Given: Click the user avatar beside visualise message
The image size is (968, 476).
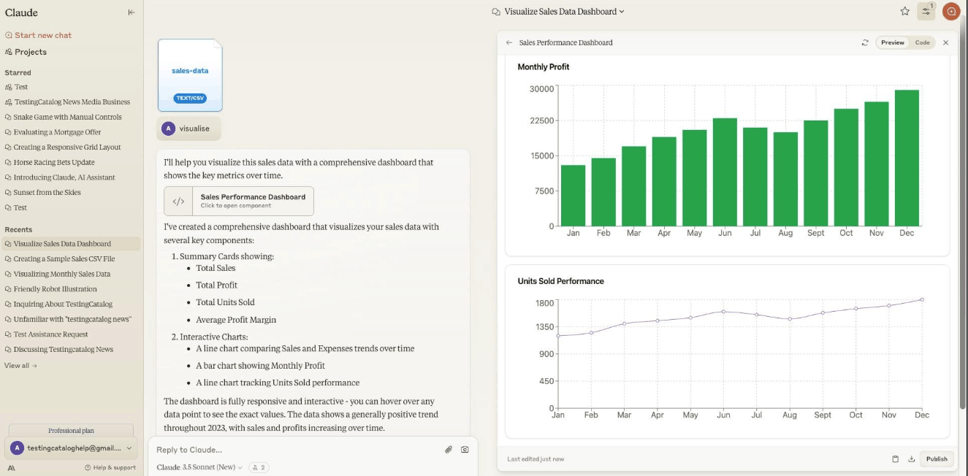Looking at the screenshot, I should tap(169, 128).
